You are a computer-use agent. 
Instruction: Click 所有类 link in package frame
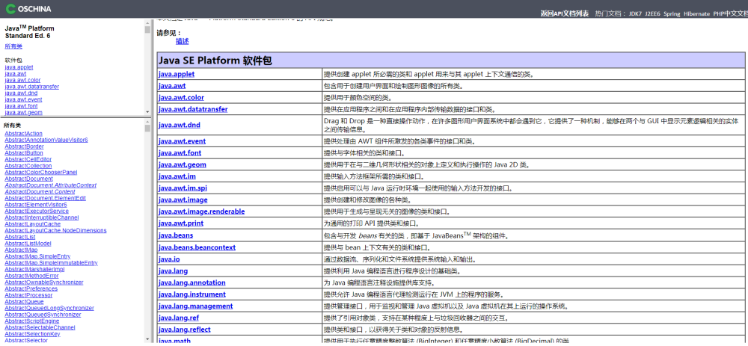click(x=13, y=46)
